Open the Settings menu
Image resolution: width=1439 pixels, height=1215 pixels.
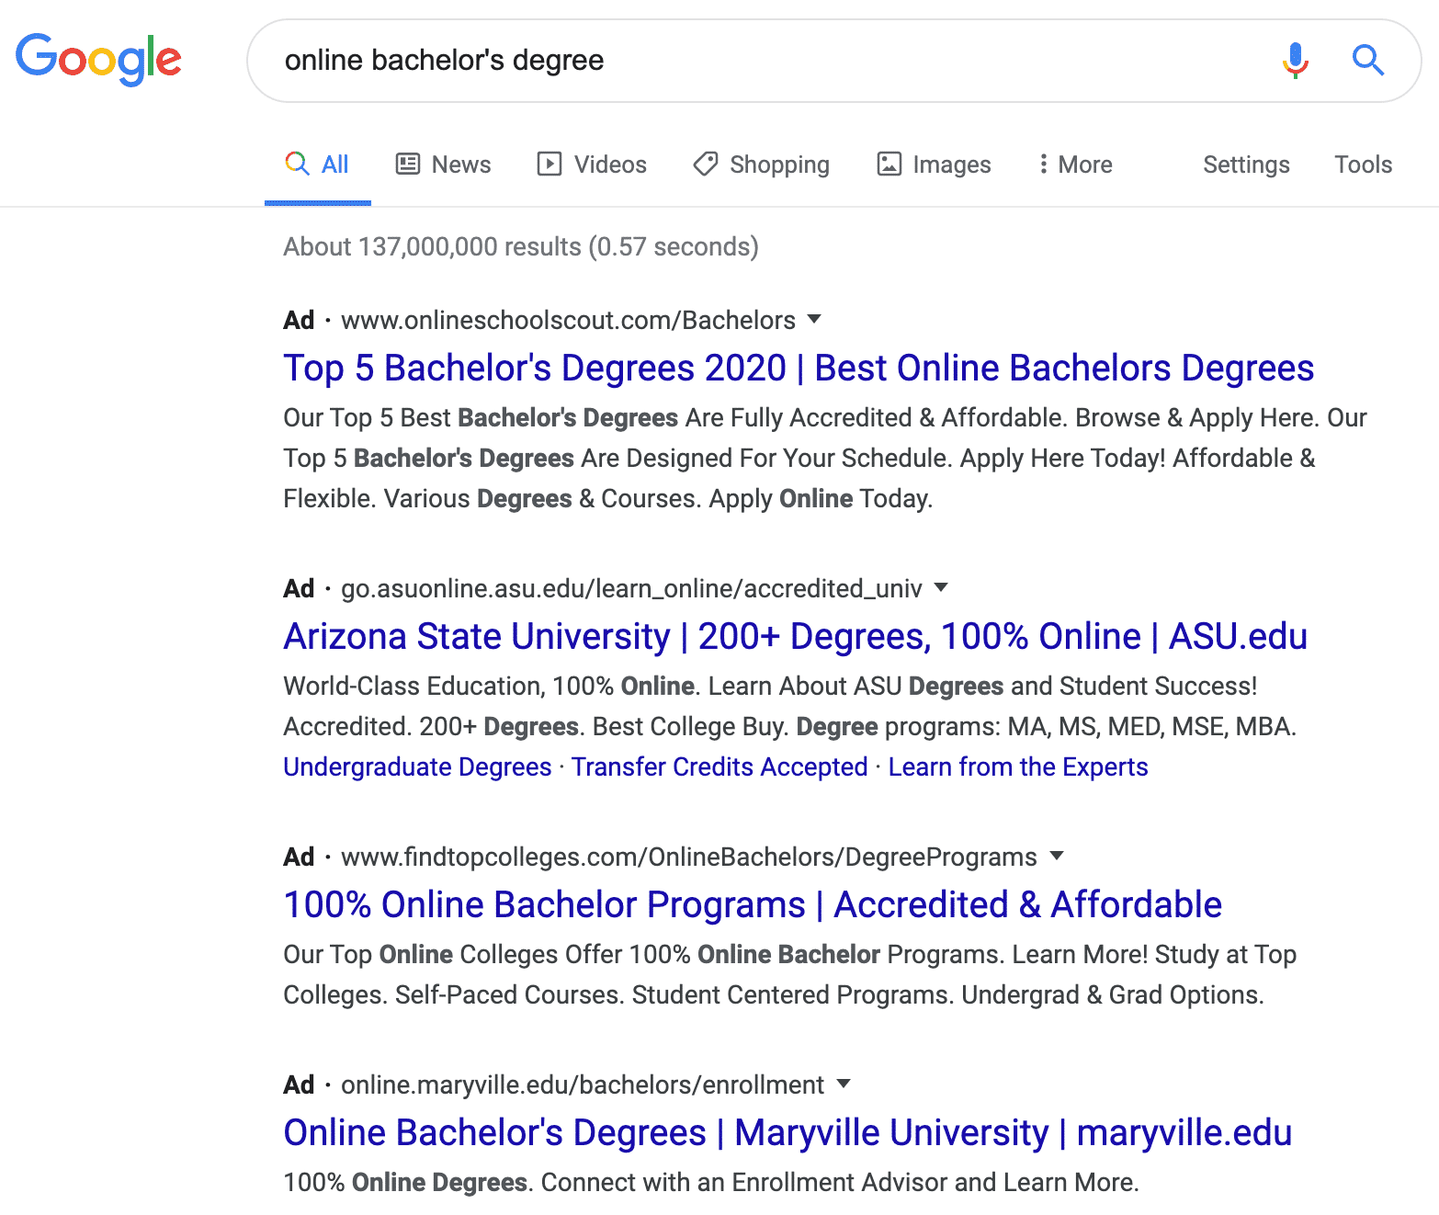[1246, 165]
